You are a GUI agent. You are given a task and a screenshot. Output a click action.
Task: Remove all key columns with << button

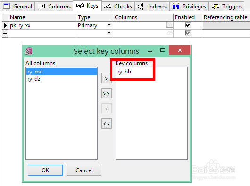(x=107, y=123)
